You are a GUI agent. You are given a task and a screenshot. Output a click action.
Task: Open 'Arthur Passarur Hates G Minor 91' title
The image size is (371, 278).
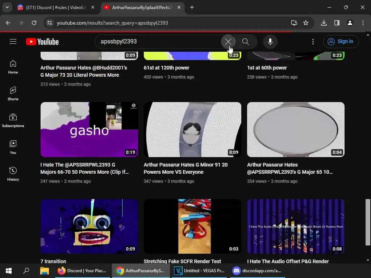[185, 168]
